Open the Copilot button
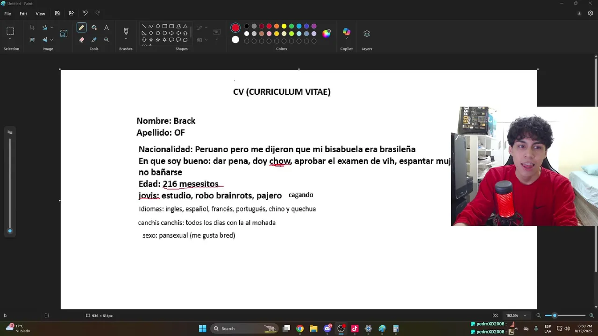 [346, 32]
